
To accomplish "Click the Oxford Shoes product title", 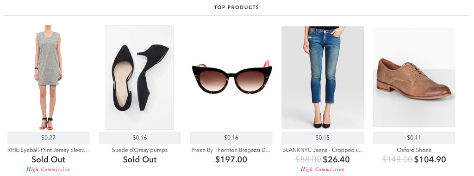I will click(x=414, y=150).
